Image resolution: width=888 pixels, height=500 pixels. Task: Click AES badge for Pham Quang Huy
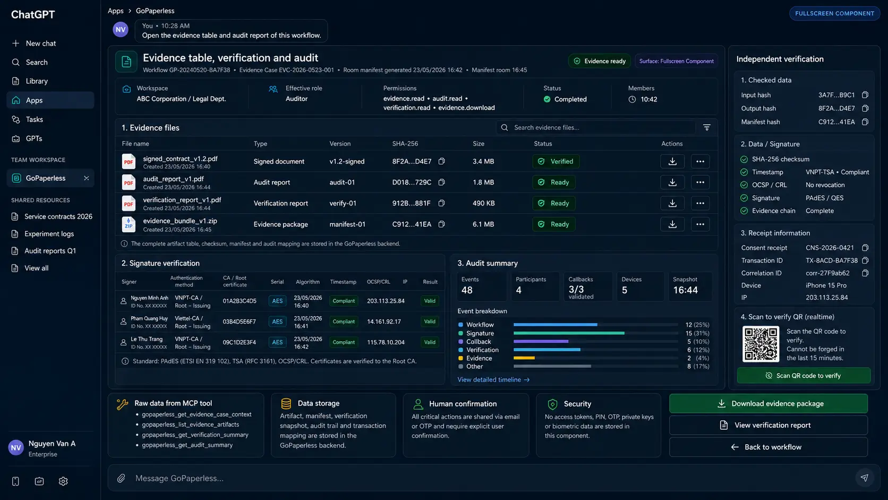tap(277, 321)
